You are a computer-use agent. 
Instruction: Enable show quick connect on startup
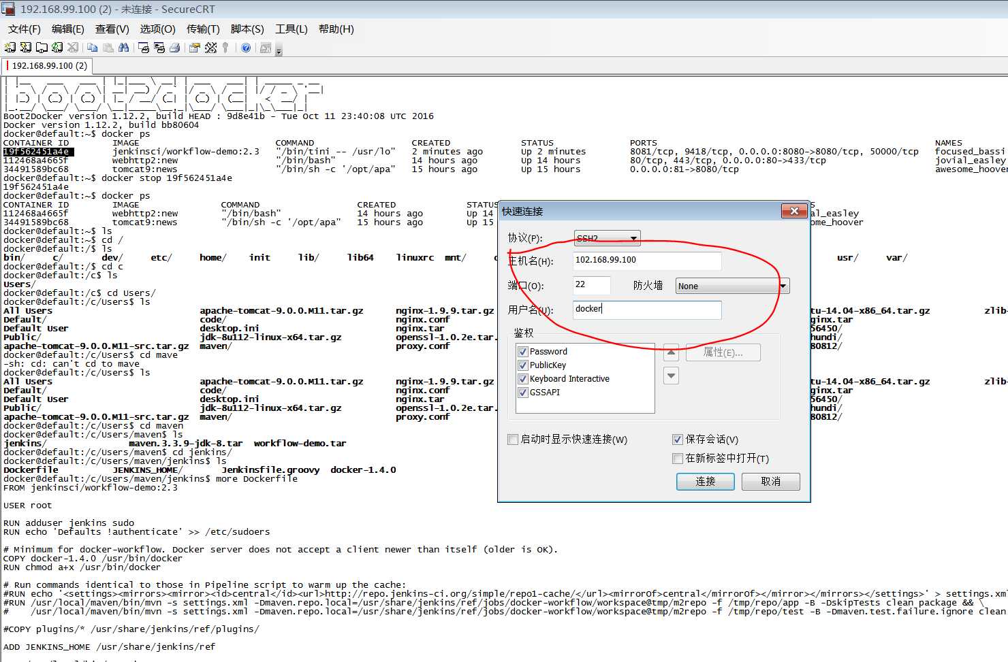513,440
